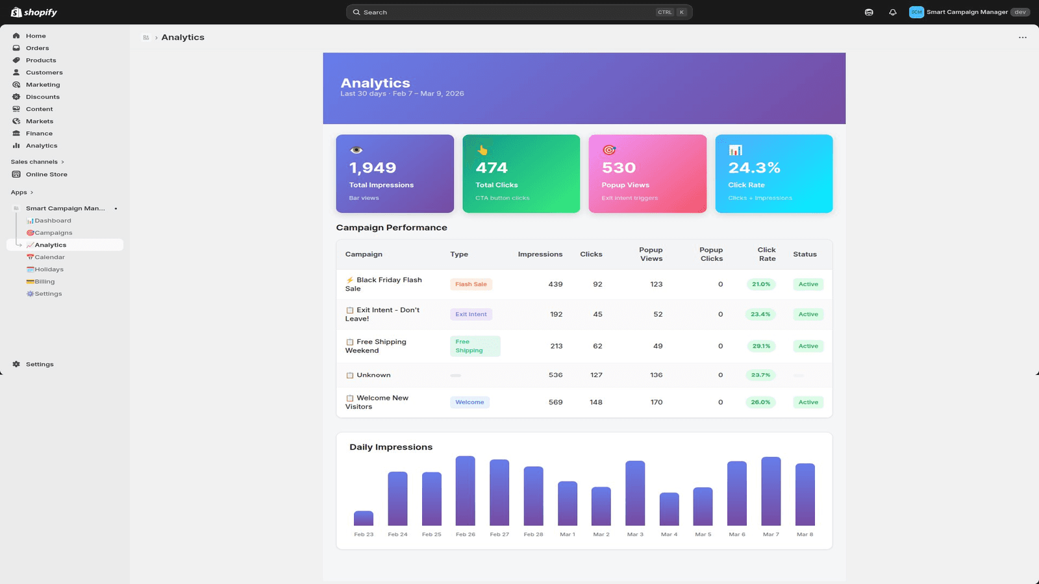Click the Unknown campaign row name
The width and height of the screenshot is (1039, 584).
point(373,375)
